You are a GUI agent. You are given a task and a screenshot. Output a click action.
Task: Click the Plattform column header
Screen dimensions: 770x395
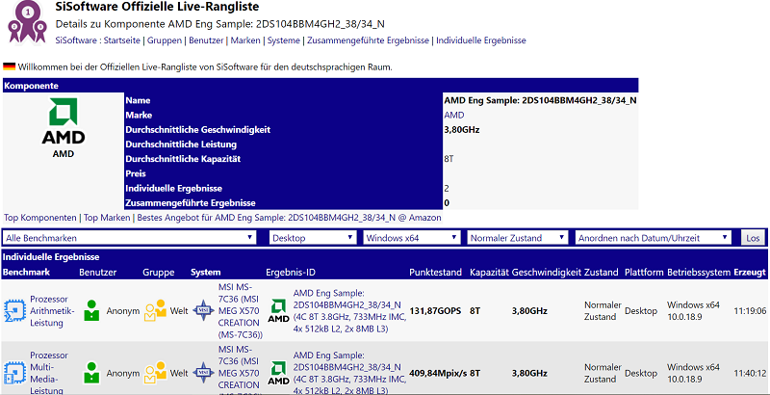click(x=644, y=273)
